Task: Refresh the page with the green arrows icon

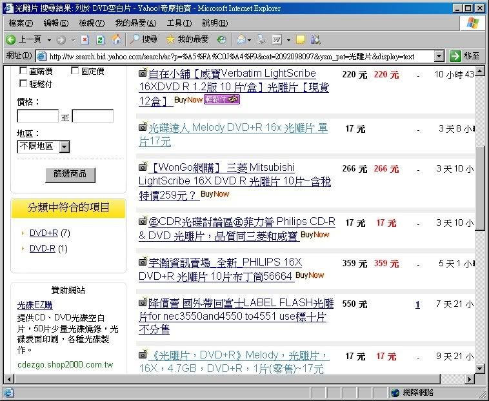Action: 100,39
